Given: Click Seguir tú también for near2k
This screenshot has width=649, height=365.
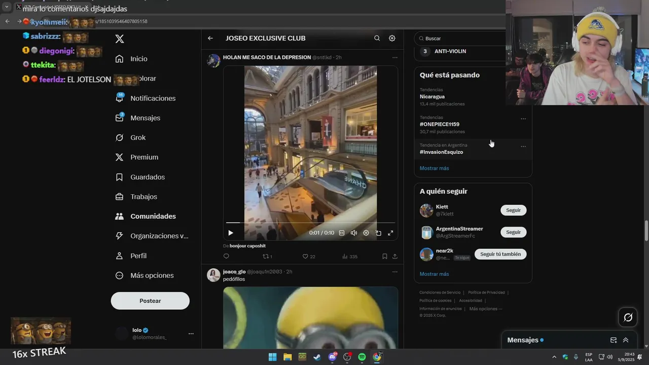Looking at the screenshot, I should click(500, 254).
